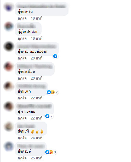131x162 pixels.
Task: Open commenter name above "สู้ๆครับพี่"
Action: point(31,146)
